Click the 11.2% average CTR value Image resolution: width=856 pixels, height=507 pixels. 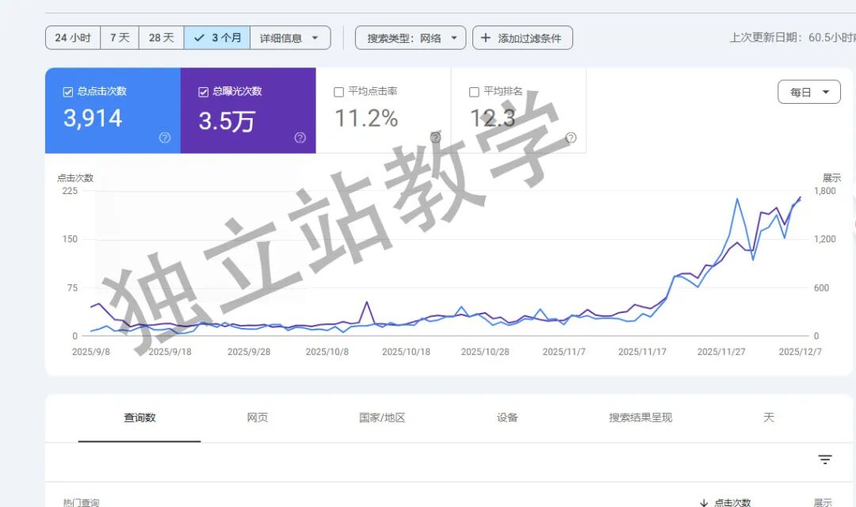click(365, 118)
